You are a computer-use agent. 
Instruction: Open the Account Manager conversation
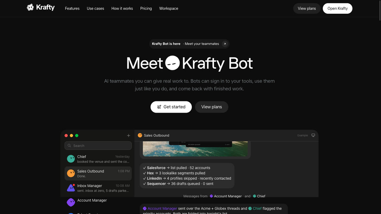(x=98, y=202)
